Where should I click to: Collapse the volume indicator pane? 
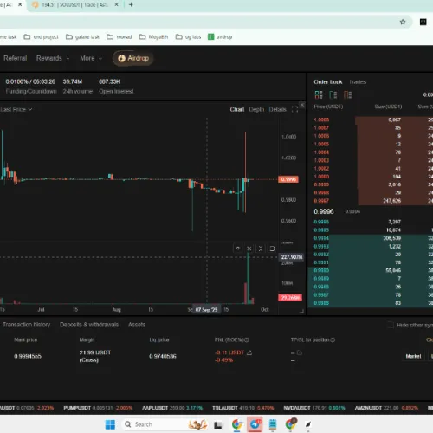(261, 249)
